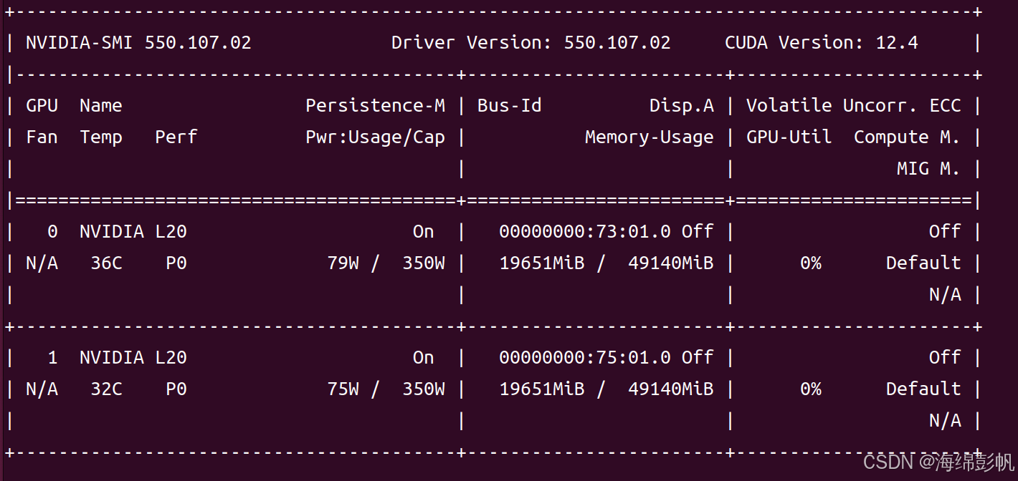Click '0%' GPU utilization in 75W row
This screenshot has width=1018, height=481.
pyautogui.click(x=811, y=389)
